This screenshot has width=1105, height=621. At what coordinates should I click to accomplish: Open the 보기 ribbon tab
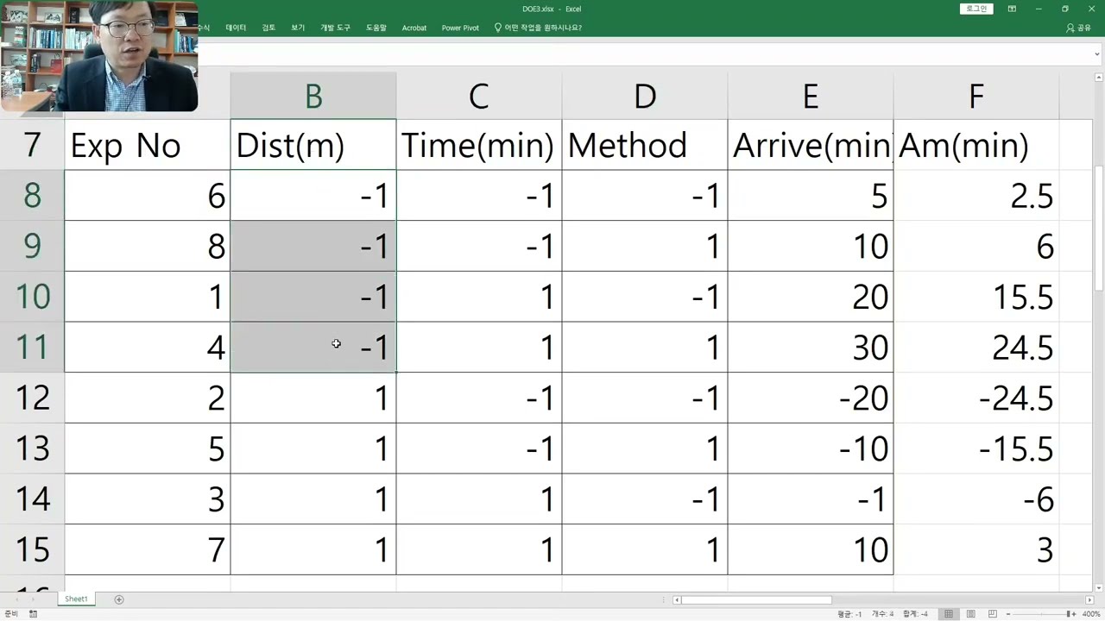pyautogui.click(x=298, y=28)
